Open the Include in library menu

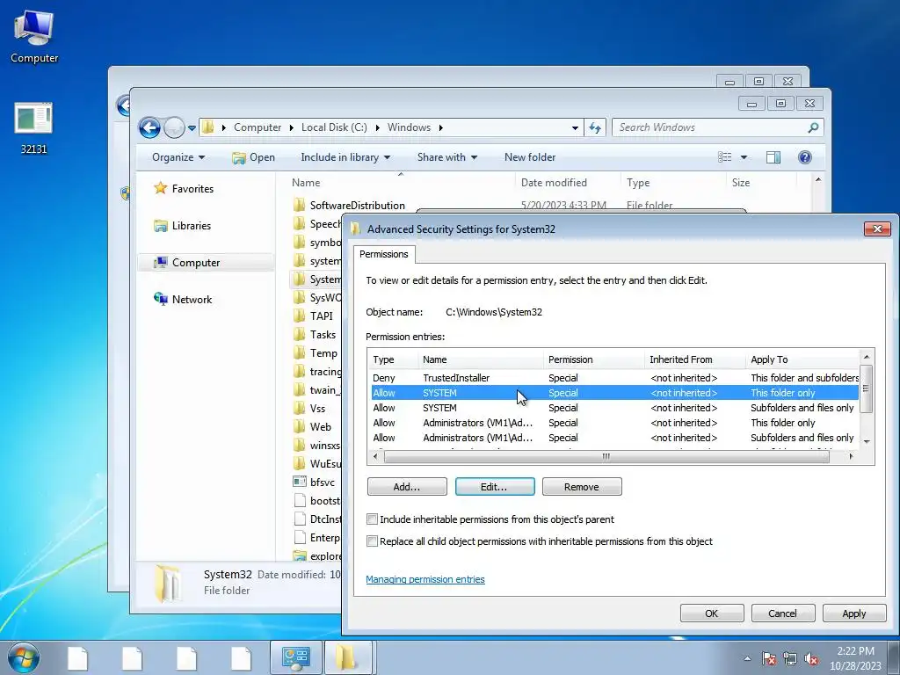(x=345, y=157)
